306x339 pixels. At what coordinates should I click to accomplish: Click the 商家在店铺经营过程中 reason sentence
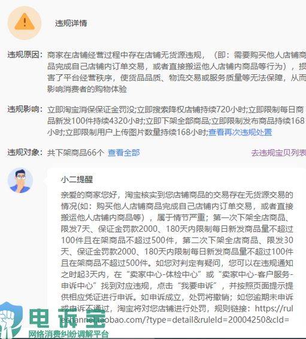[x=126, y=55]
